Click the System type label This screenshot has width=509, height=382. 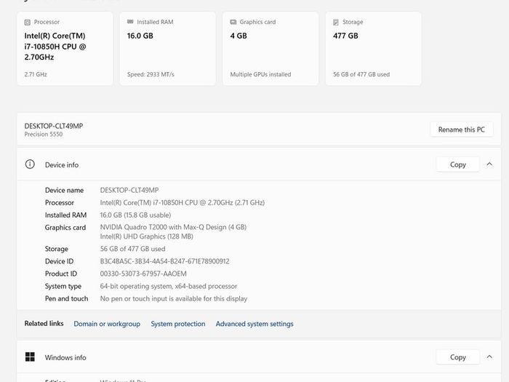click(x=63, y=287)
